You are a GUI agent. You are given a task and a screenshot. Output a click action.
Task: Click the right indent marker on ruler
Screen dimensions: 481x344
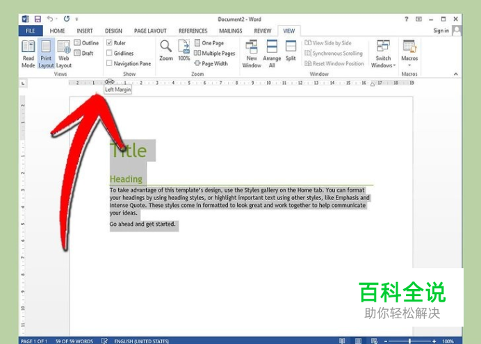(373, 84)
